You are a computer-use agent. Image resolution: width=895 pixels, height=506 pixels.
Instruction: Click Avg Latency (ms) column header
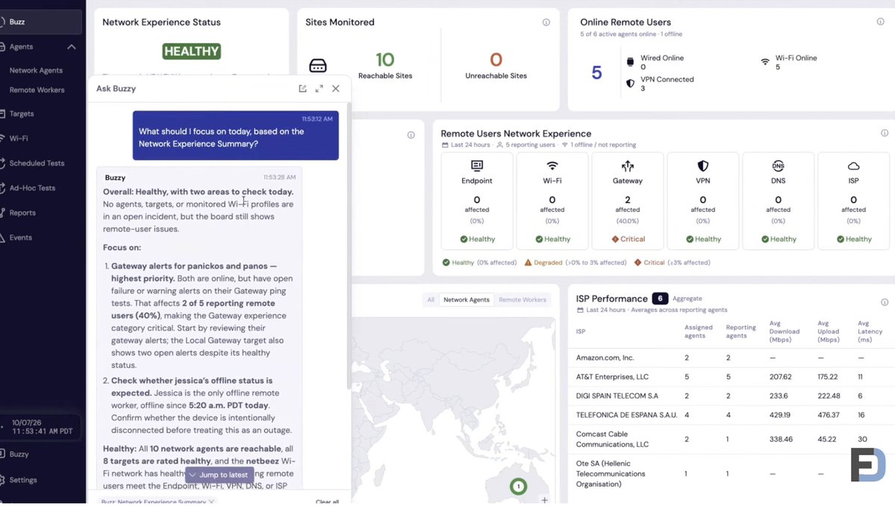click(x=870, y=331)
